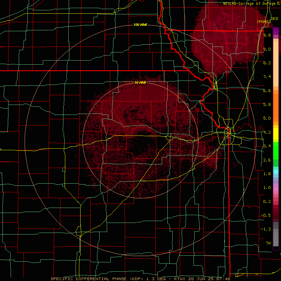
Task: Click the 6.6 value on the color scale
Action: tap(267, 91)
